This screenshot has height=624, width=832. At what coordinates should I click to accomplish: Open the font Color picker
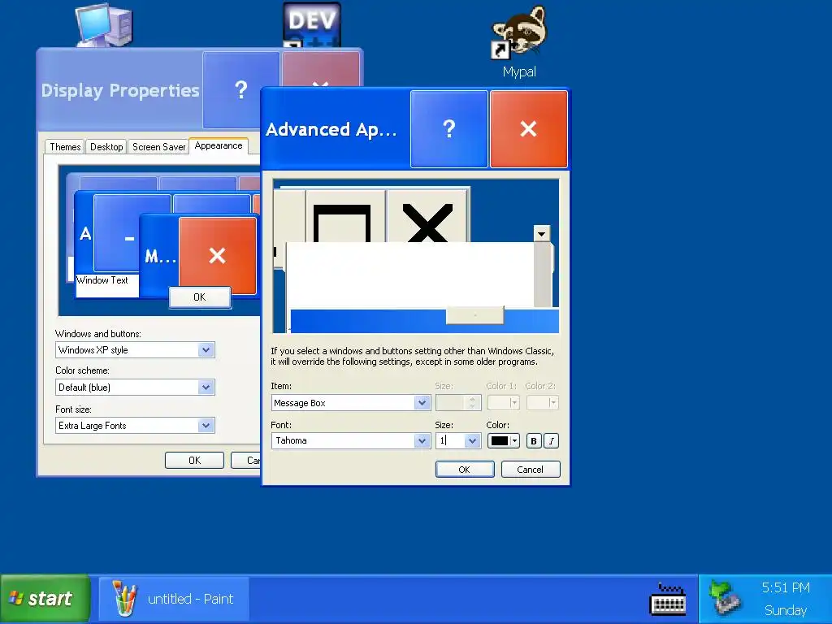(x=503, y=441)
